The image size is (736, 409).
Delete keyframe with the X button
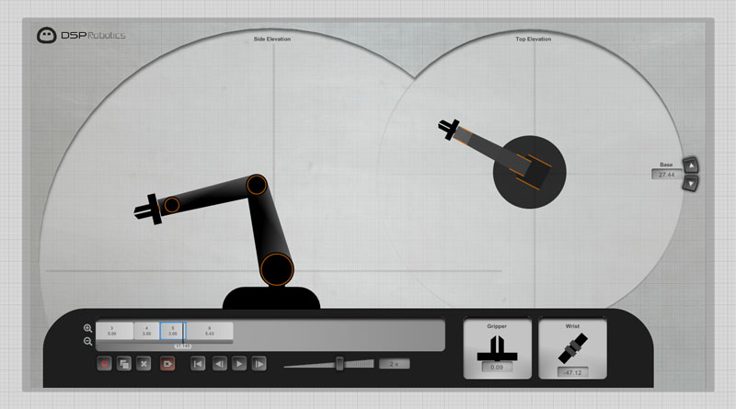(x=144, y=364)
